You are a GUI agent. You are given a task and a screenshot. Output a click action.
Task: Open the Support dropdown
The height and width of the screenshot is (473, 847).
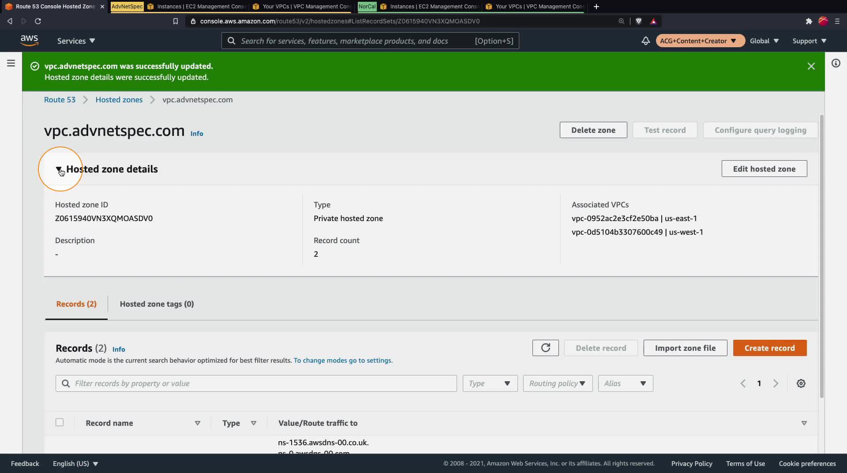pyautogui.click(x=810, y=41)
